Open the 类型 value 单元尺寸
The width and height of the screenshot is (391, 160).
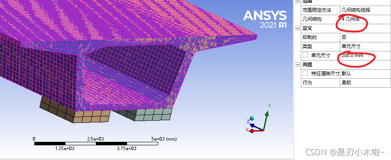(365, 46)
